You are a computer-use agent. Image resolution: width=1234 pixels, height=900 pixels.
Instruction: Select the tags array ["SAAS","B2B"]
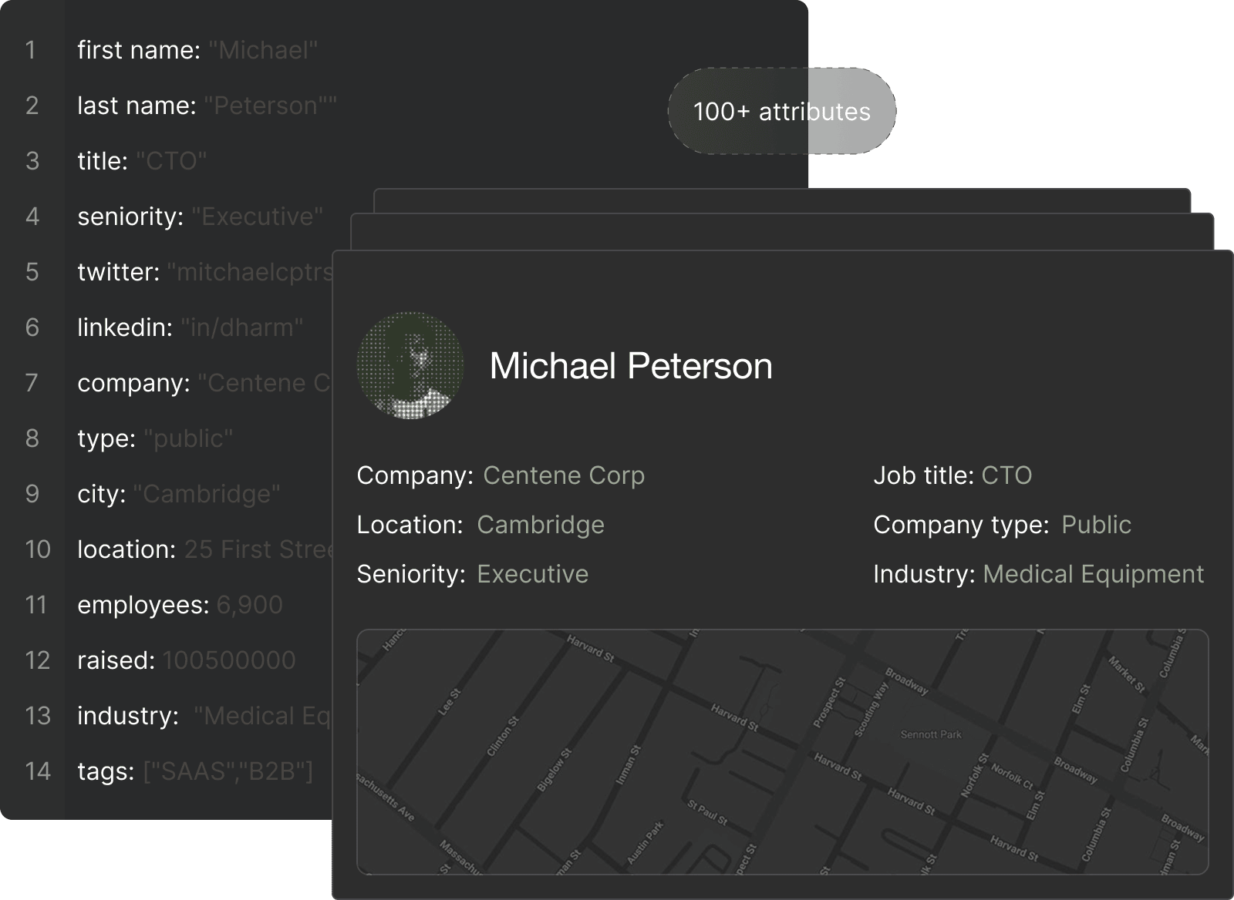(x=228, y=771)
